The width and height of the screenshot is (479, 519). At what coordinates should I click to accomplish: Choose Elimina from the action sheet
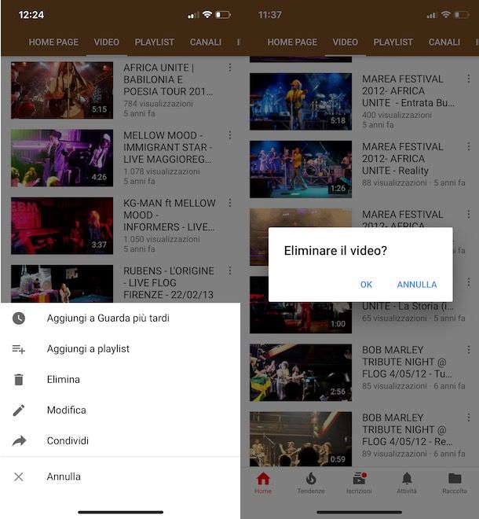pyautogui.click(x=120, y=379)
